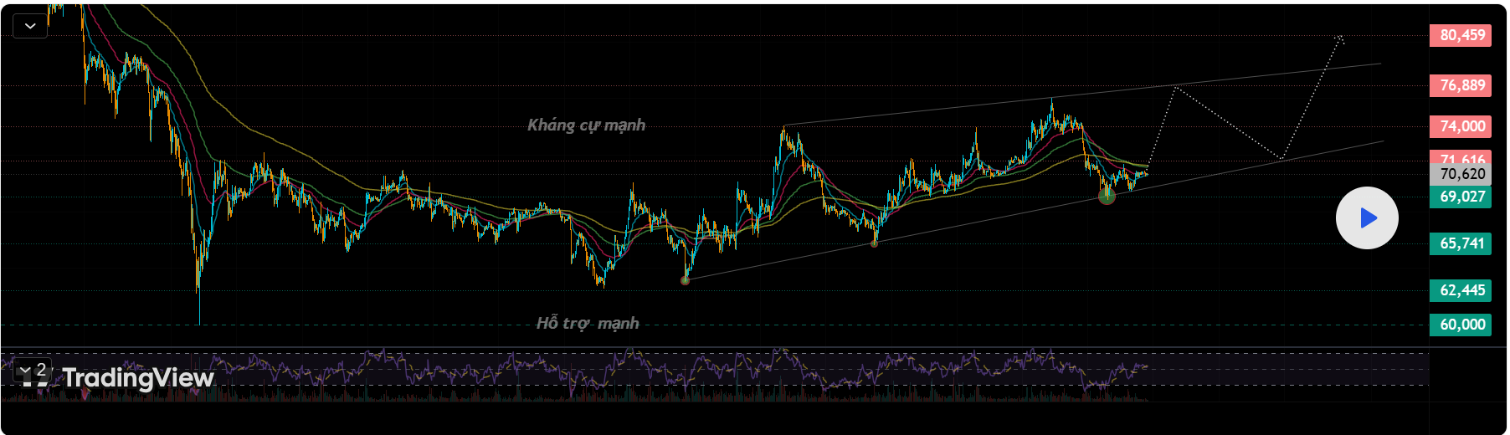Select the 76,889 resistance price label
This screenshot has height=435, width=1510.
(1461, 85)
